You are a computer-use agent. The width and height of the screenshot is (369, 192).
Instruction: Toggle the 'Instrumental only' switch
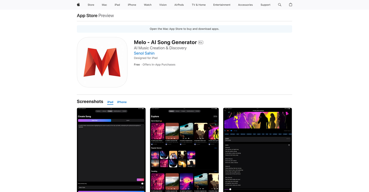point(142,183)
